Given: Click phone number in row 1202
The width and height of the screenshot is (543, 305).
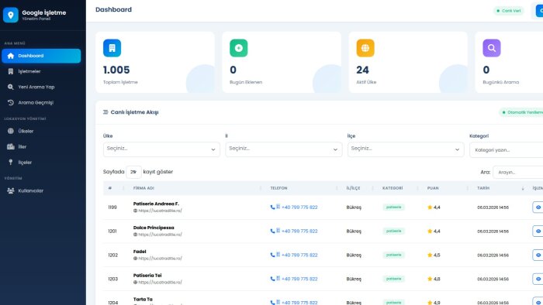Looking at the screenshot, I should (299, 255).
